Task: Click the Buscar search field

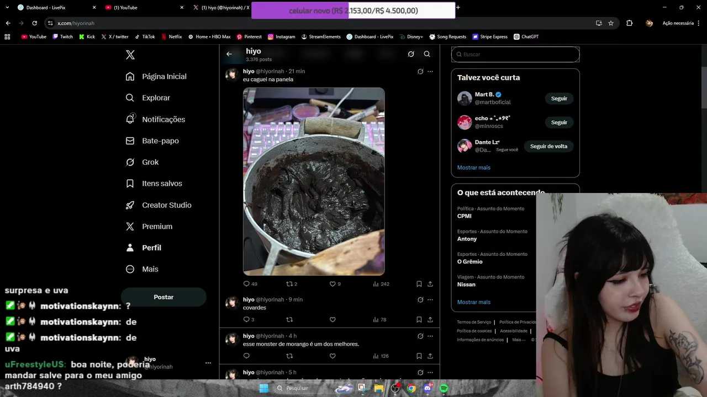Action: tap(515, 55)
